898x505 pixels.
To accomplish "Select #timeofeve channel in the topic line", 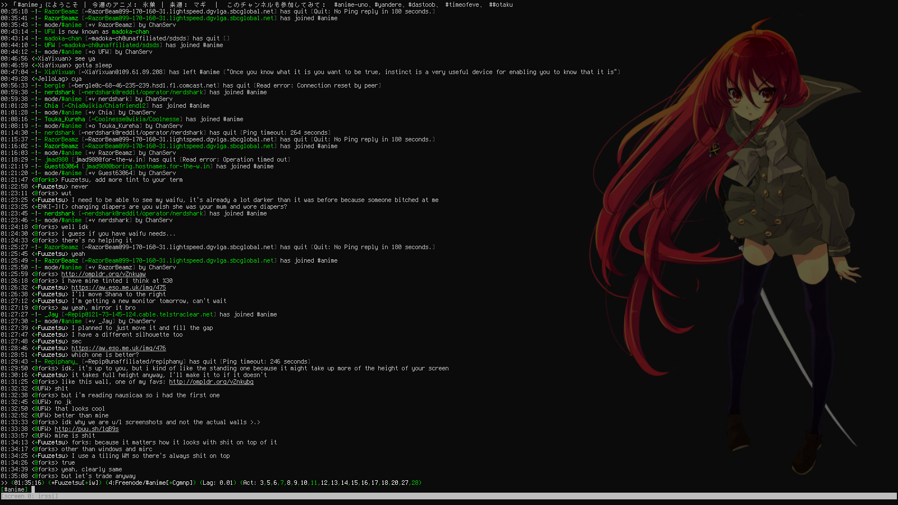I will [462, 5].
